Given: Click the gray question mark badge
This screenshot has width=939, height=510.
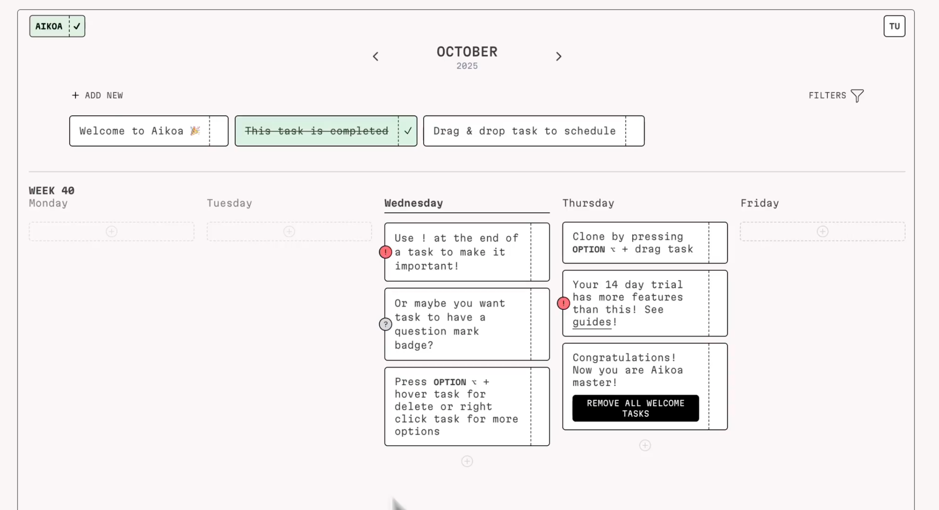Looking at the screenshot, I should pyautogui.click(x=385, y=324).
